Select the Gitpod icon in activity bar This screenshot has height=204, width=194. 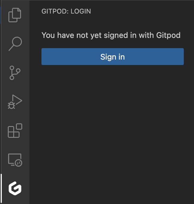(x=15, y=188)
